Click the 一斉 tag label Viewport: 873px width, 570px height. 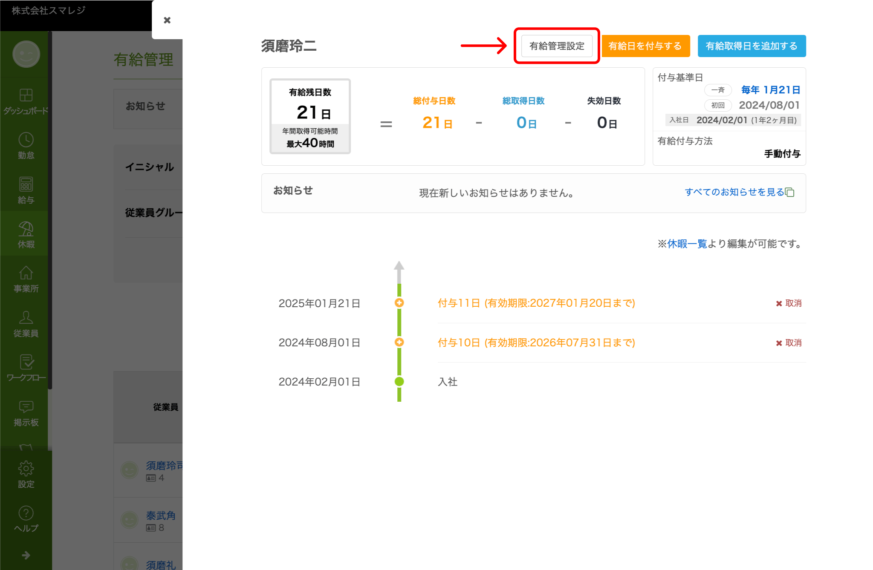pyautogui.click(x=718, y=90)
